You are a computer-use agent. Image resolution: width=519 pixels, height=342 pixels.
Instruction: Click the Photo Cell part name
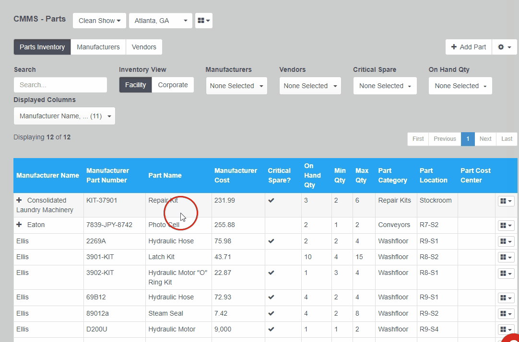[x=164, y=225]
